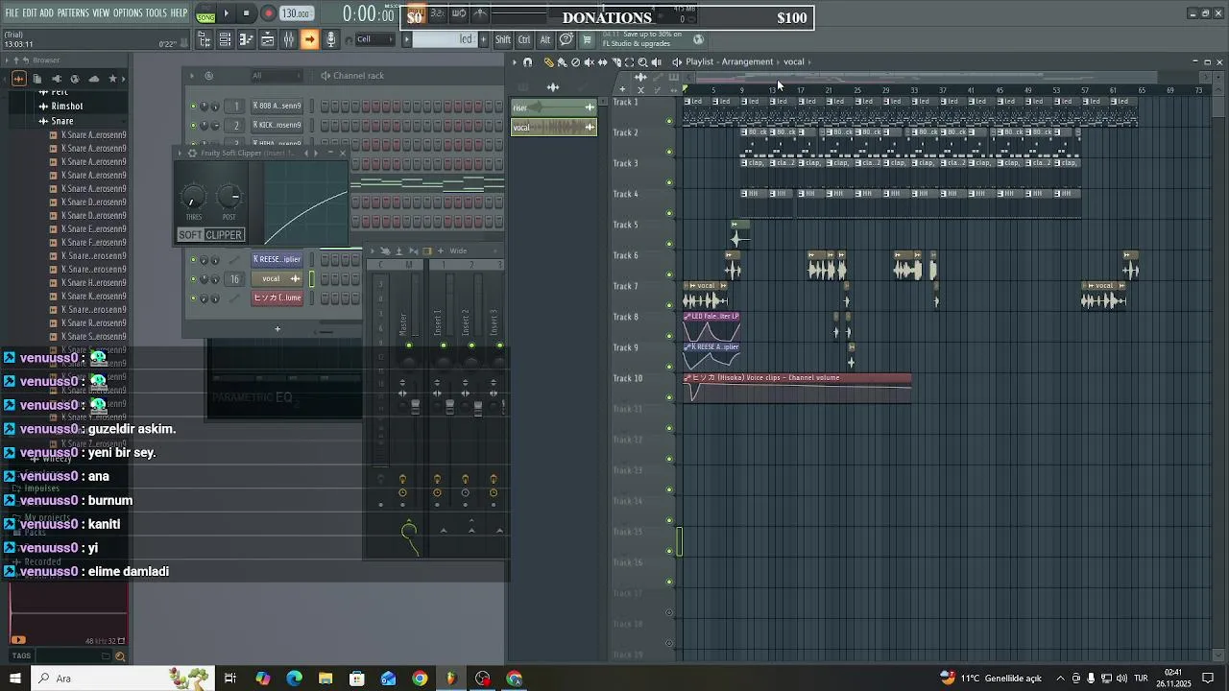1229x691 pixels.
Task: Click the Windows Start button
Action: tap(14, 679)
